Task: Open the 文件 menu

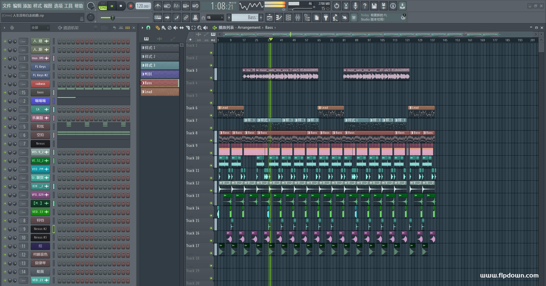Action: pos(7,6)
